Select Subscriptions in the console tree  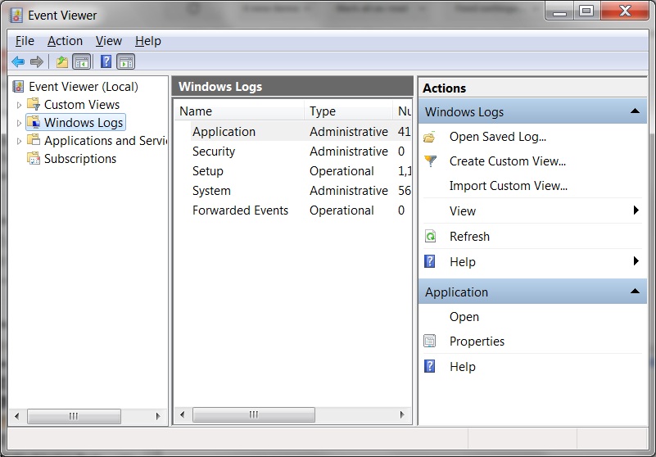tap(80, 159)
